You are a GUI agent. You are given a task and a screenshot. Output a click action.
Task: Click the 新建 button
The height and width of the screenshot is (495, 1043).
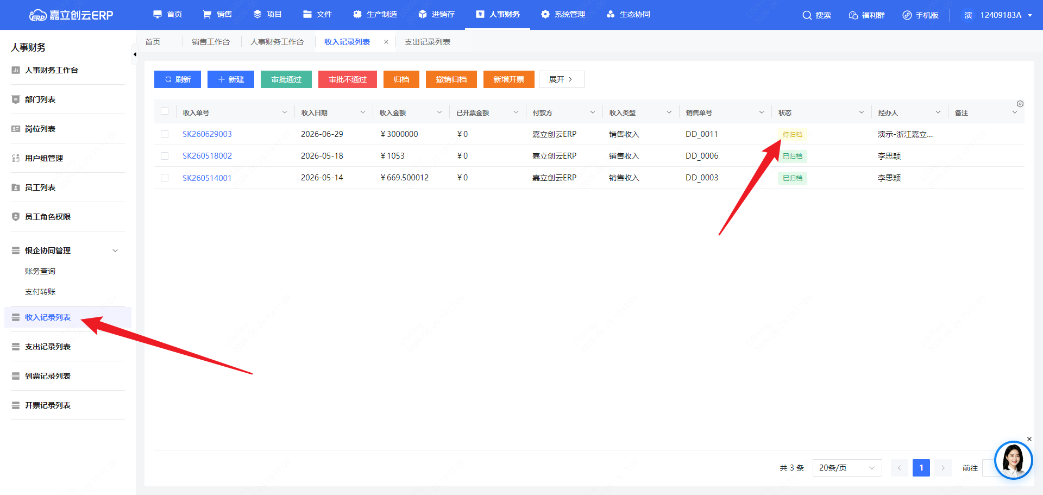tap(231, 79)
